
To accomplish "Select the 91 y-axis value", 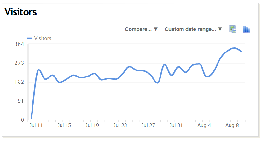I will point(21,101).
